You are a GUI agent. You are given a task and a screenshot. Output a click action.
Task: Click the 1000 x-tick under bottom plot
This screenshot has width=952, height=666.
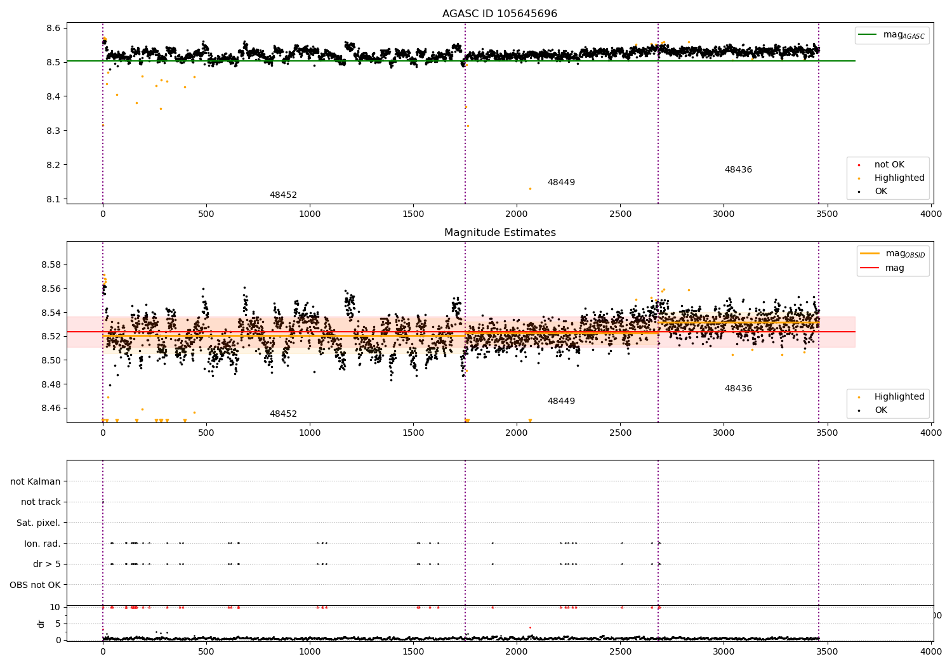pos(310,651)
